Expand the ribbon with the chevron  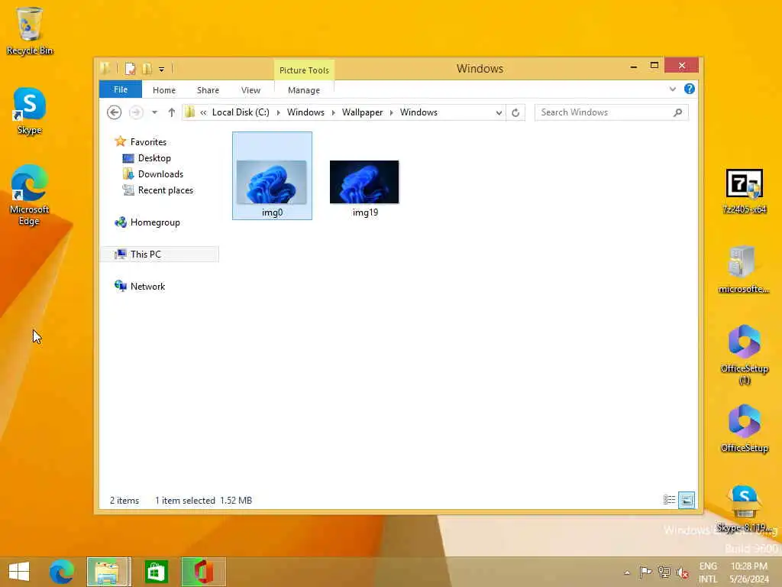coord(672,89)
